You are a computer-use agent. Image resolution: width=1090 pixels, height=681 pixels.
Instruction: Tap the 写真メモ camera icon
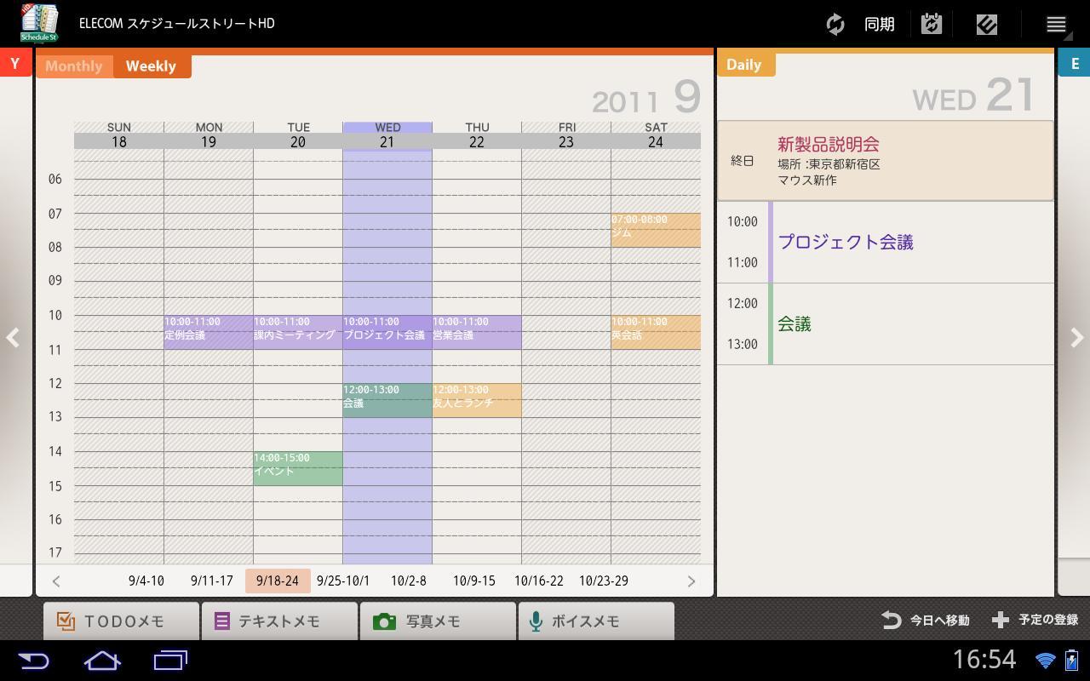coord(386,621)
